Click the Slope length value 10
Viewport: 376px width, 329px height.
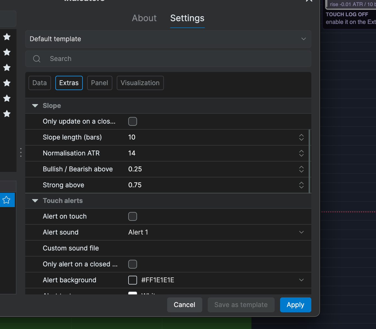pyautogui.click(x=132, y=137)
